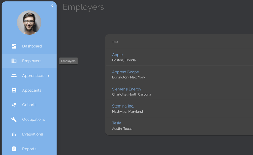Open the Dashboard menu item
This screenshot has width=253, height=155.
(29, 46)
